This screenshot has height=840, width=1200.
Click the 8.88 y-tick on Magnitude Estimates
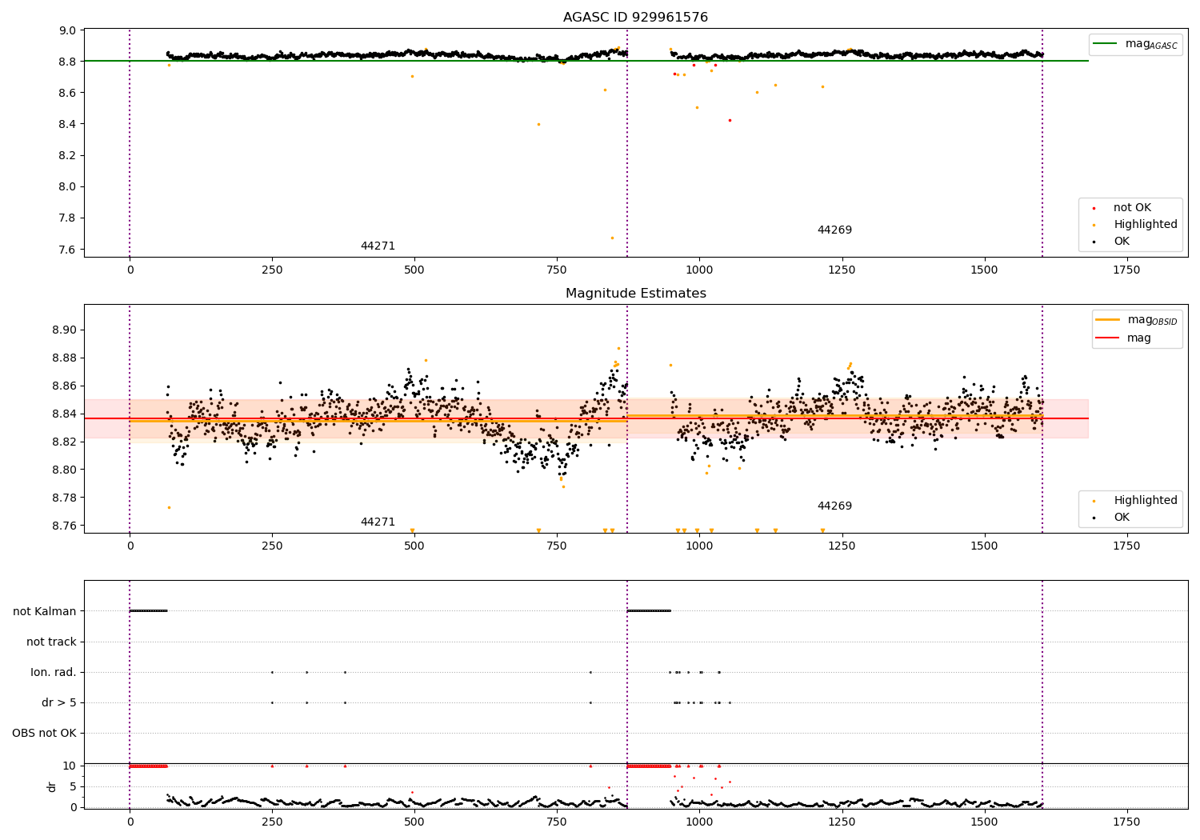(x=64, y=358)
